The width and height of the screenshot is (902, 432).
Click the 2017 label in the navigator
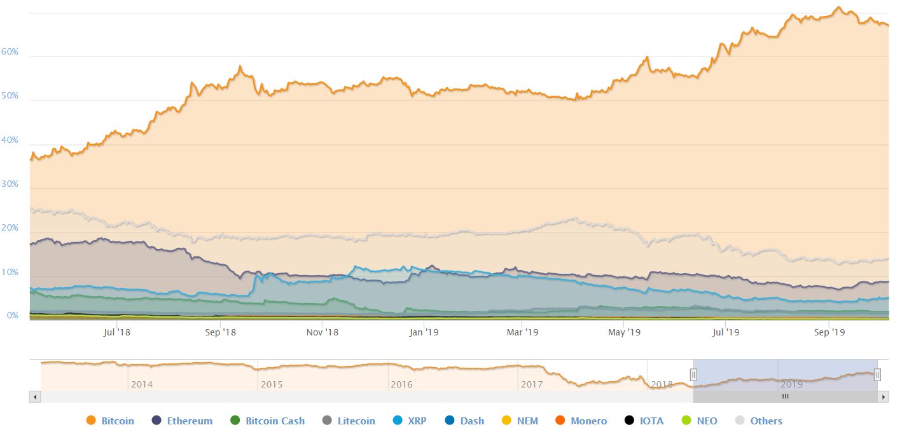531,384
